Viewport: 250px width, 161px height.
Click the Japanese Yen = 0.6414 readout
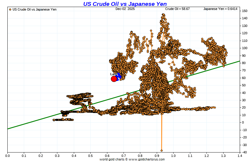tap(220, 9)
